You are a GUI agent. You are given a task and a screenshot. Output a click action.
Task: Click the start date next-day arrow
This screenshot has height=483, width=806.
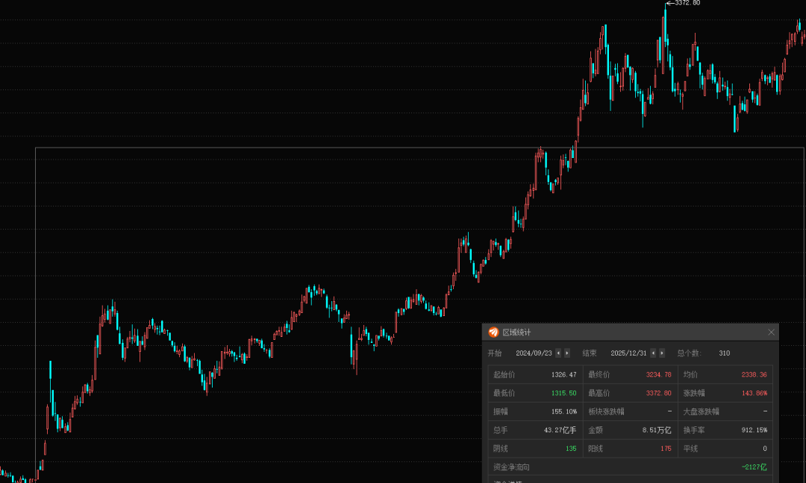[567, 353]
